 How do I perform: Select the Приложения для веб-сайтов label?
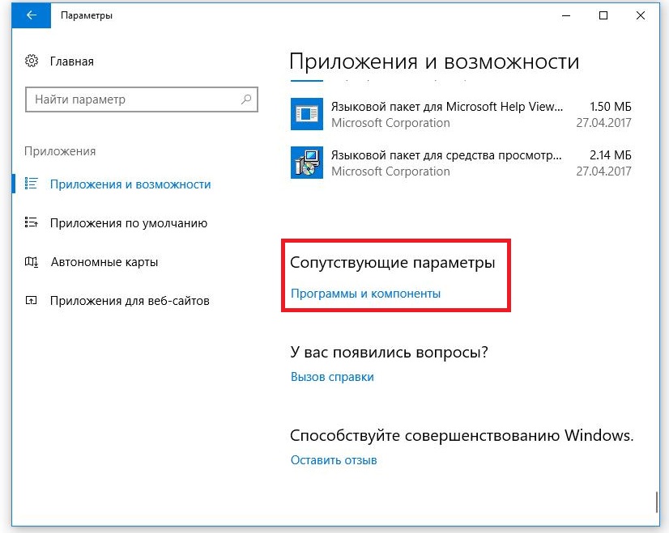(x=130, y=301)
